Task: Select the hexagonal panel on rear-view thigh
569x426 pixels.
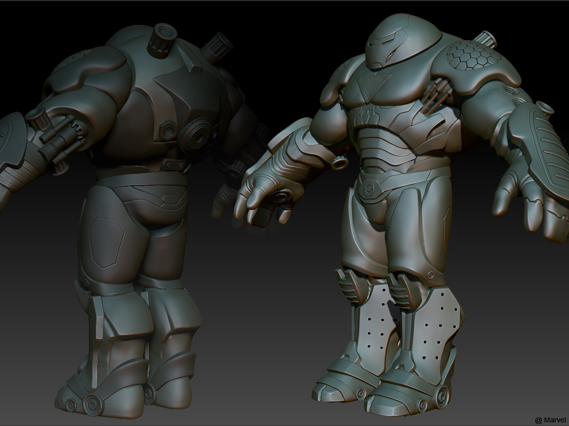Action: pyautogui.click(x=106, y=242)
